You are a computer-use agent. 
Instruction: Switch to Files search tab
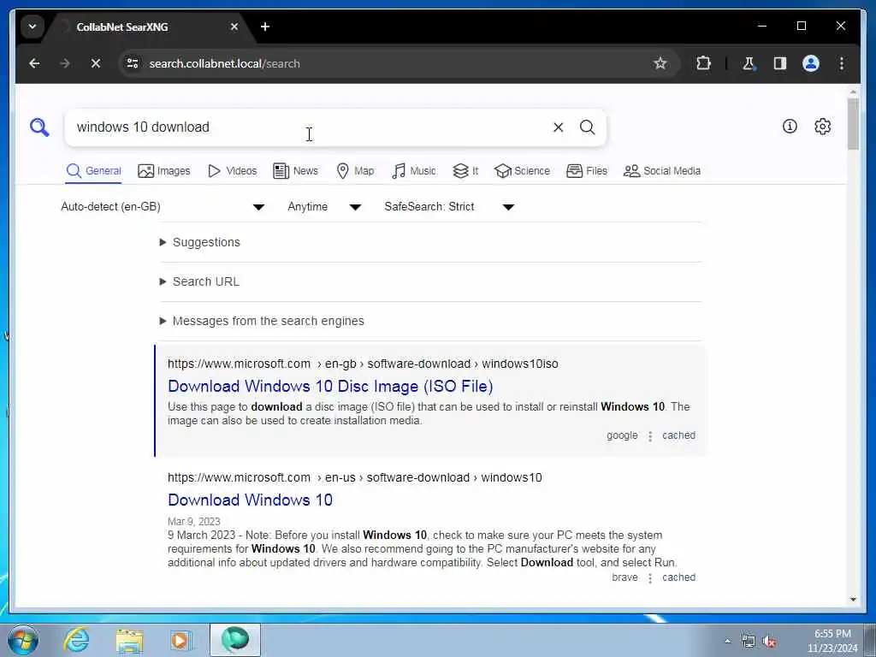point(587,171)
